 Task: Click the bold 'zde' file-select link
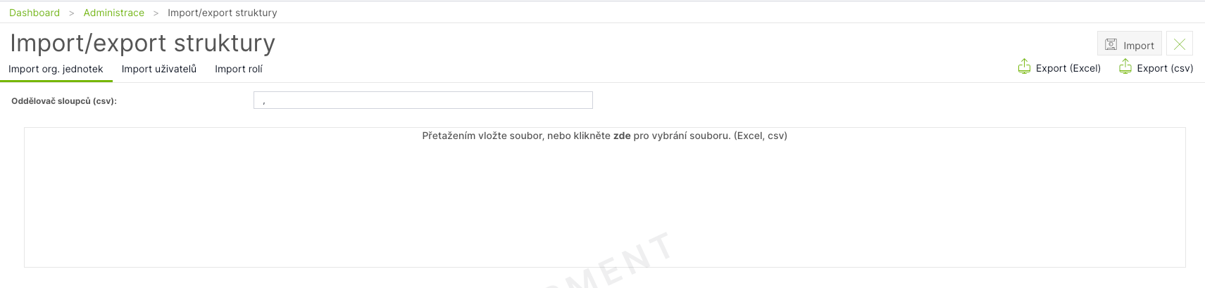pyautogui.click(x=622, y=136)
